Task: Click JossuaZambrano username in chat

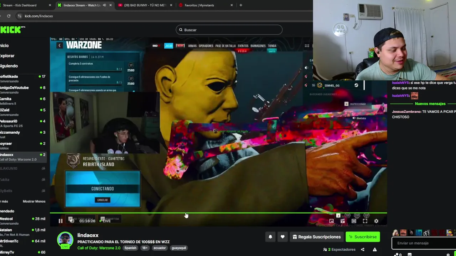Action: click(x=406, y=112)
